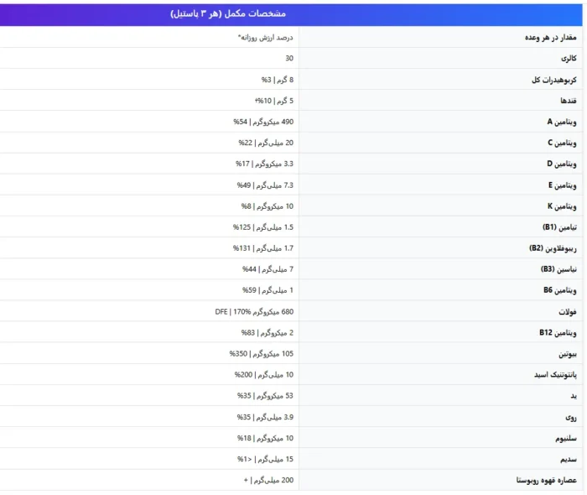Select the 'مقدار در هر وعده' label
The image size is (587, 495).
550,37
